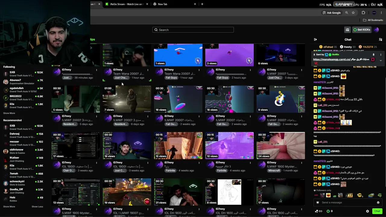Open the recommended channel 7omah

point(23,175)
